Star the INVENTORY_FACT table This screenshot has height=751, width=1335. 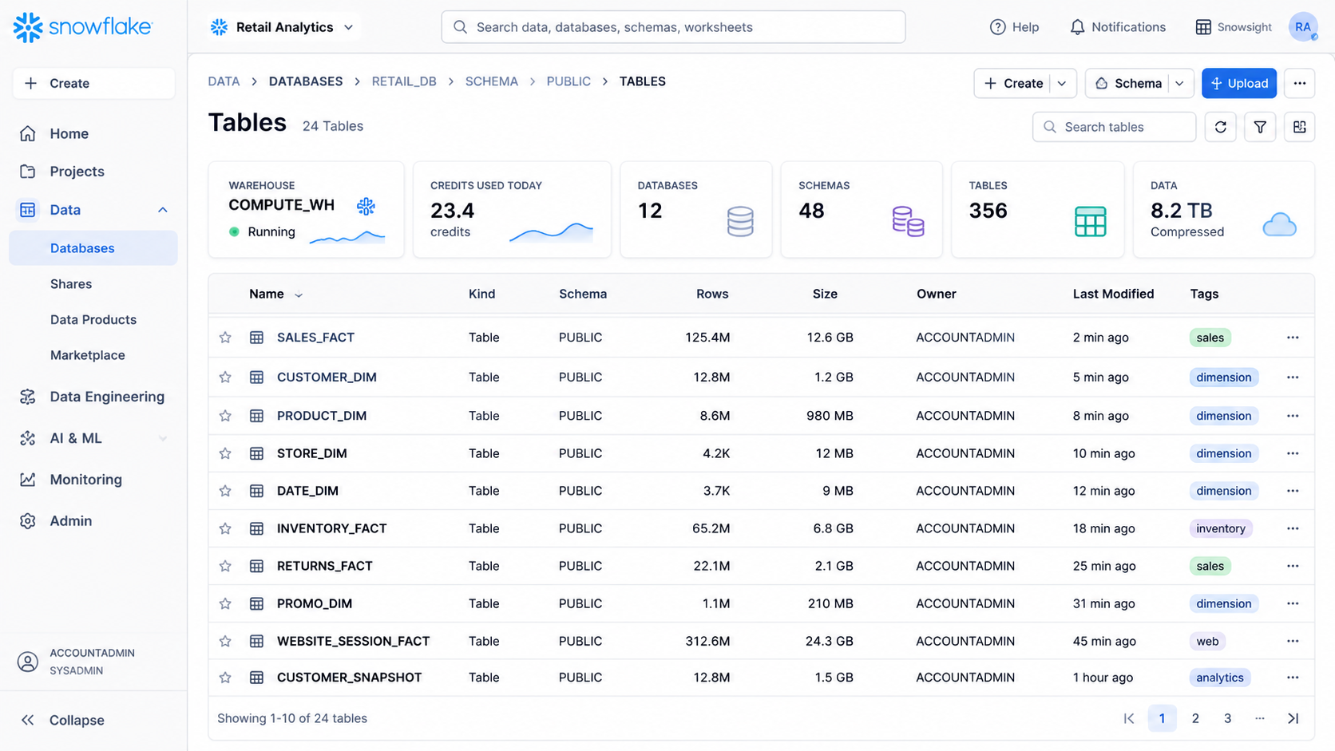(x=225, y=528)
